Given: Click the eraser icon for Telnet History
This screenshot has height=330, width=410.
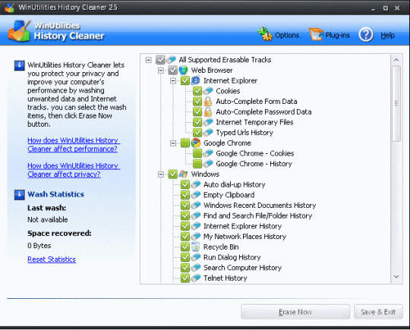Looking at the screenshot, I should click(196, 278).
